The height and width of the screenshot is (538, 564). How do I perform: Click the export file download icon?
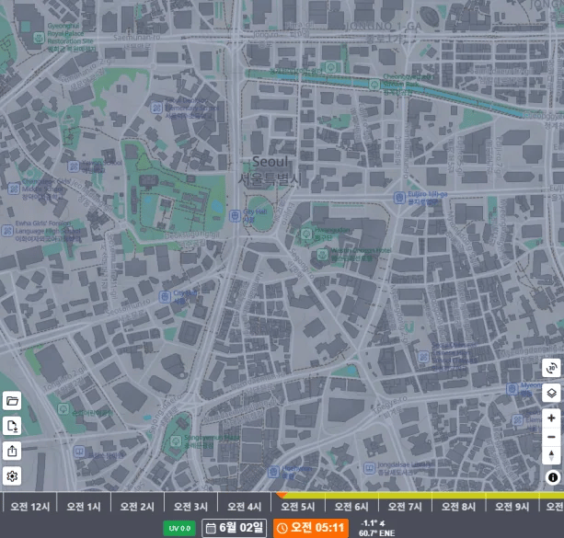[x=12, y=426]
